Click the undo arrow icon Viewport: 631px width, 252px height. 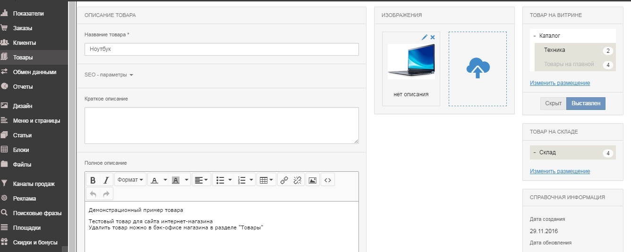tap(93, 193)
